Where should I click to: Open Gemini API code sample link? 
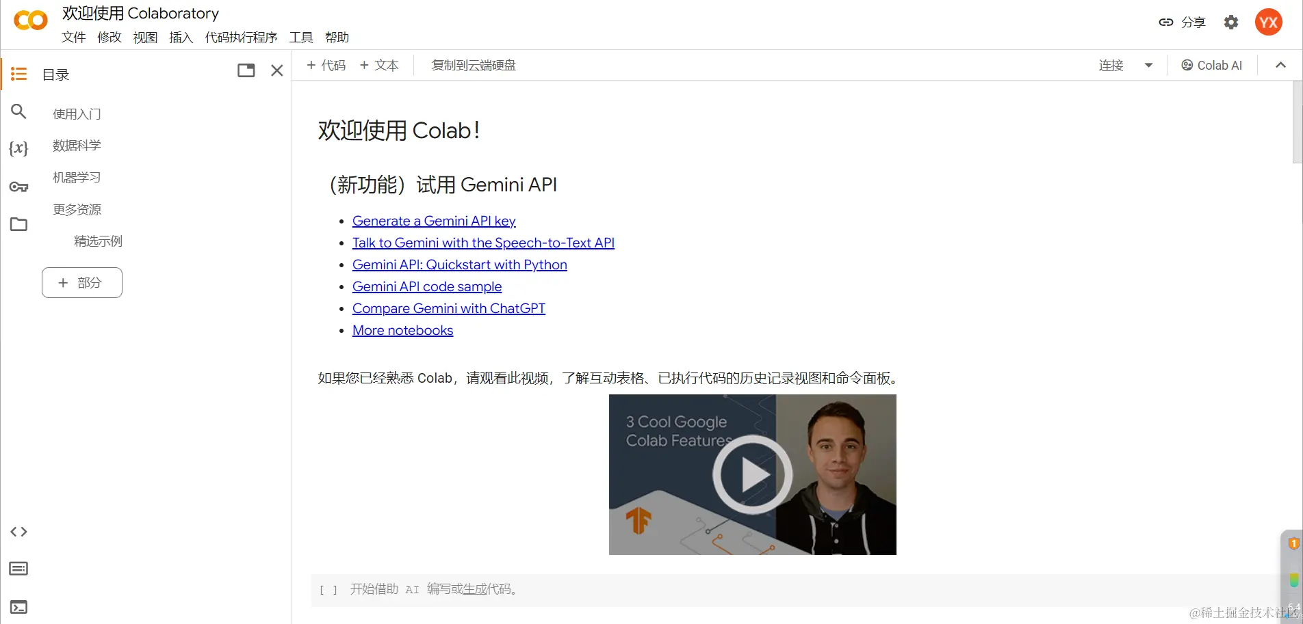pos(427,286)
